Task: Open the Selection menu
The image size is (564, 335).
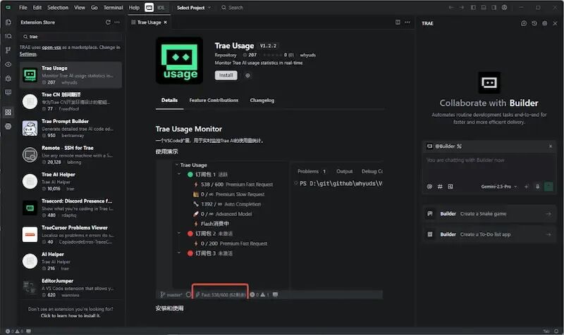Action: coord(58,8)
